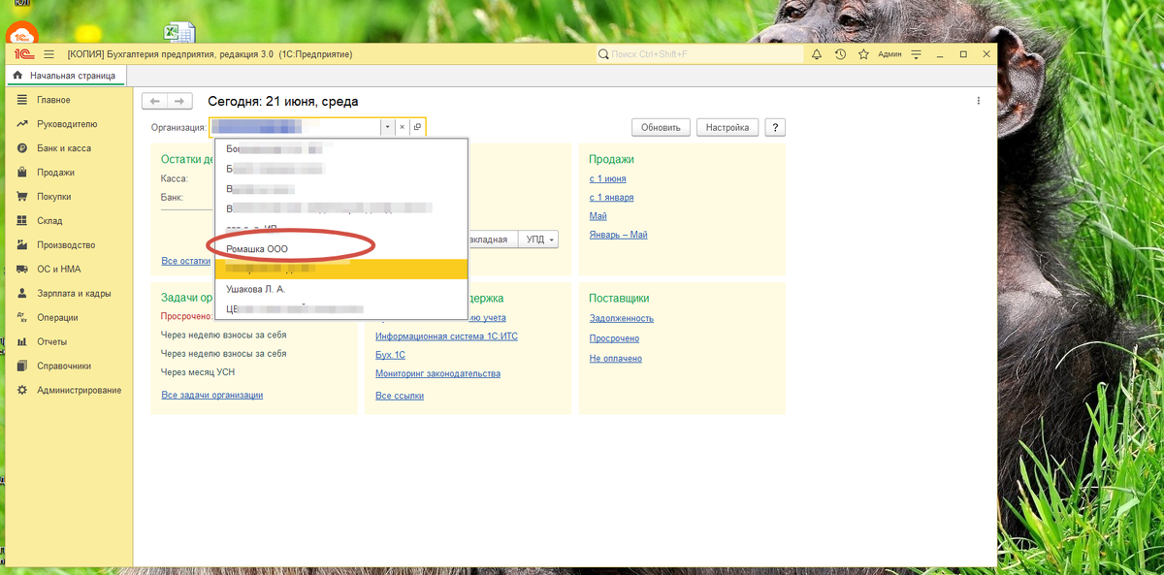Open the three-dot more menu
Screen dimensions: 1164x575
(978, 101)
